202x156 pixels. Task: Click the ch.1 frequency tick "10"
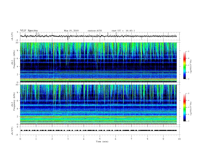click(18, 43)
